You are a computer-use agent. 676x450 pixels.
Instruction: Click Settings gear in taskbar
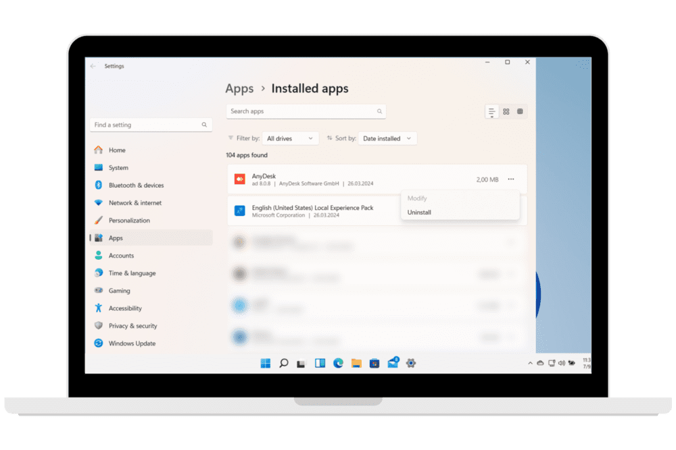(411, 364)
